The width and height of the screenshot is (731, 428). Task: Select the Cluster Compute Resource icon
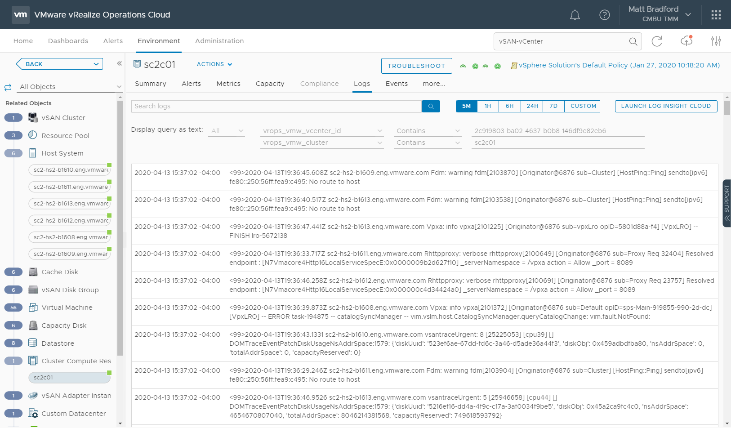33,361
